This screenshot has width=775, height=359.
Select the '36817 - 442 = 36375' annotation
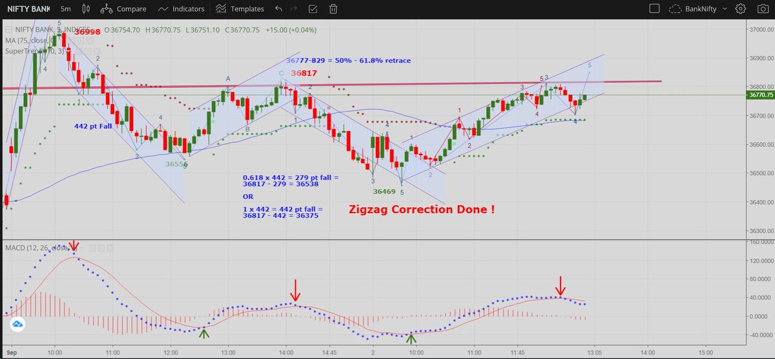[280, 216]
